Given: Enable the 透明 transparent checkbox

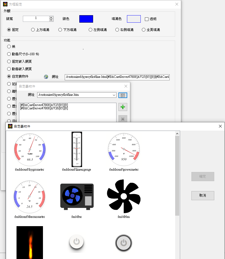Looking at the screenshot, I should (x=147, y=19).
